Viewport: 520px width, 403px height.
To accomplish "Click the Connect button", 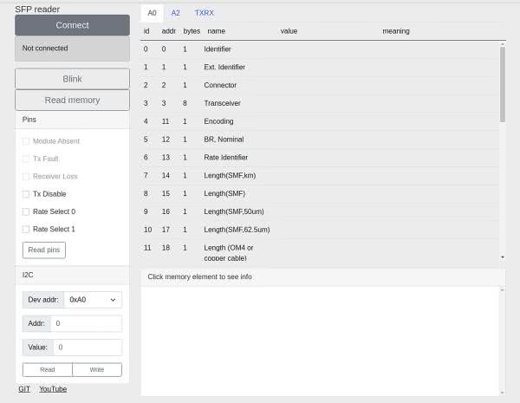I will (72, 25).
